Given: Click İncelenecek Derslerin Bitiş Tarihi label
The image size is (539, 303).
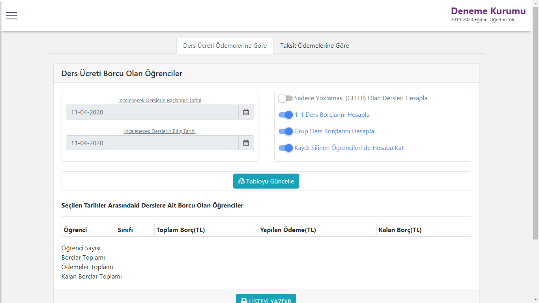Looking at the screenshot, I should point(160,131).
